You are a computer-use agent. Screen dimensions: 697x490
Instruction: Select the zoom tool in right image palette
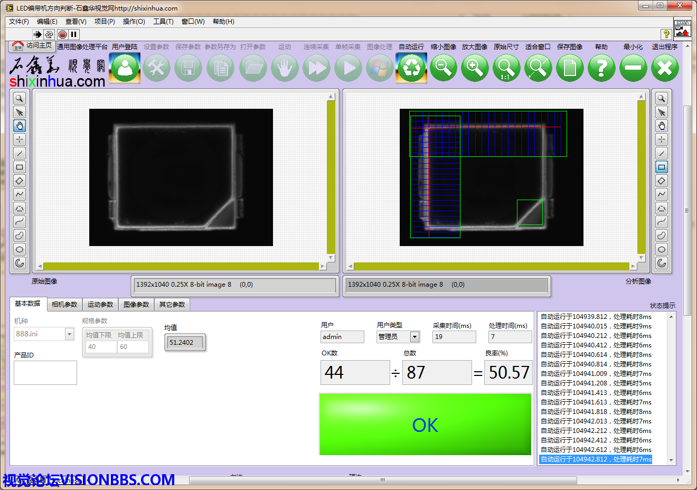(662, 98)
